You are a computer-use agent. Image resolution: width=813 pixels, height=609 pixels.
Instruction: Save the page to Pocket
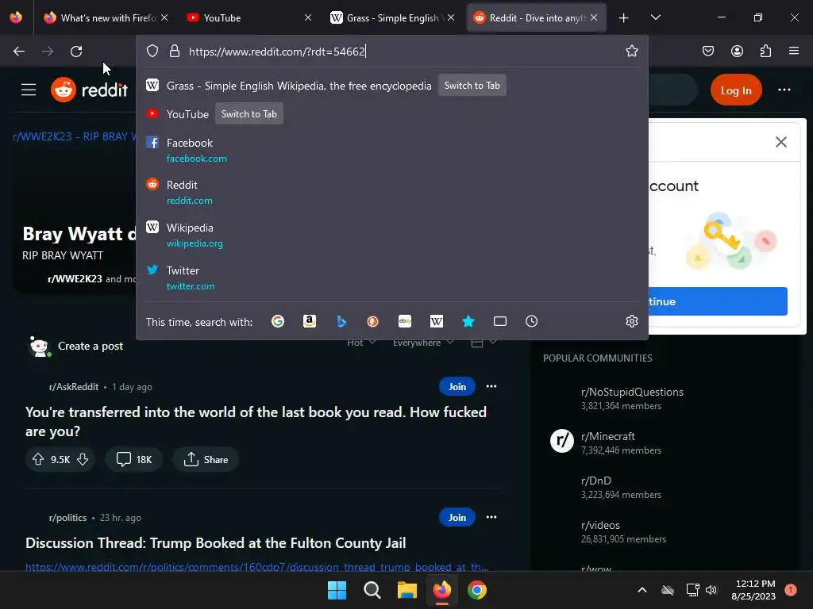click(708, 51)
